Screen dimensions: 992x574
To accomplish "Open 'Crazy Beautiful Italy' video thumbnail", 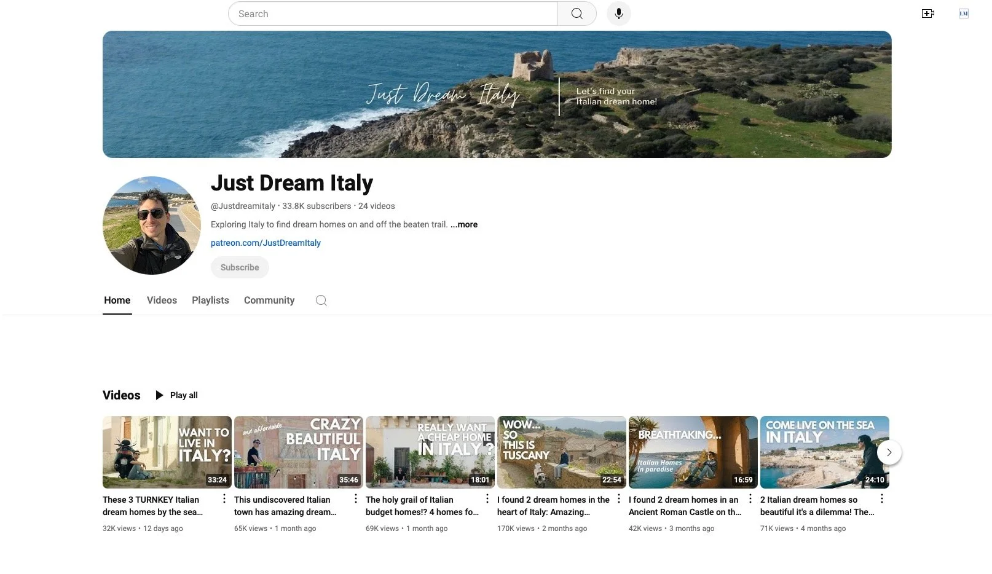I will coord(299,452).
